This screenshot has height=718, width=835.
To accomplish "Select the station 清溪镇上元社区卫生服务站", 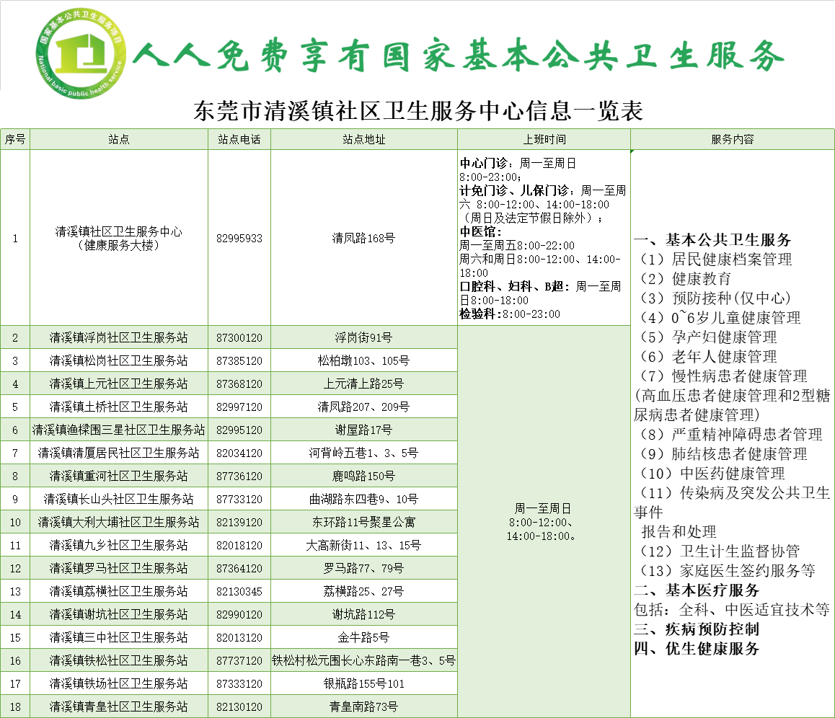I will (x=119, y=384).
